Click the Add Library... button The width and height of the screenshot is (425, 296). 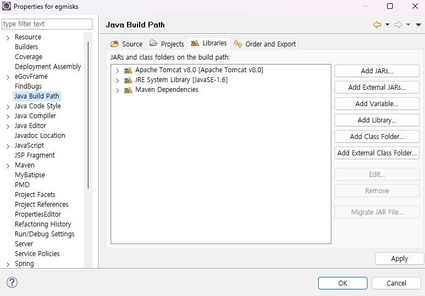[377, 120]
